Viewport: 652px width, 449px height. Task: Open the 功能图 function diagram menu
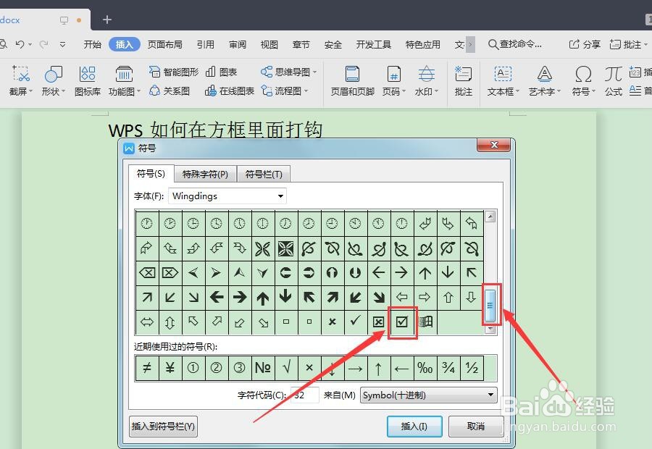(x=124, y=81)
